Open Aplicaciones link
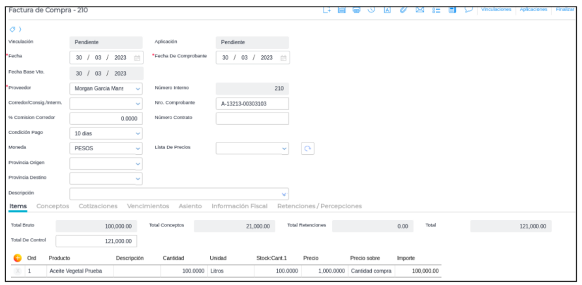 (x=533, y=10)
